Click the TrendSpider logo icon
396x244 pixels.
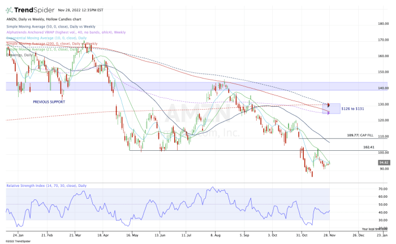tap(10, 10)
